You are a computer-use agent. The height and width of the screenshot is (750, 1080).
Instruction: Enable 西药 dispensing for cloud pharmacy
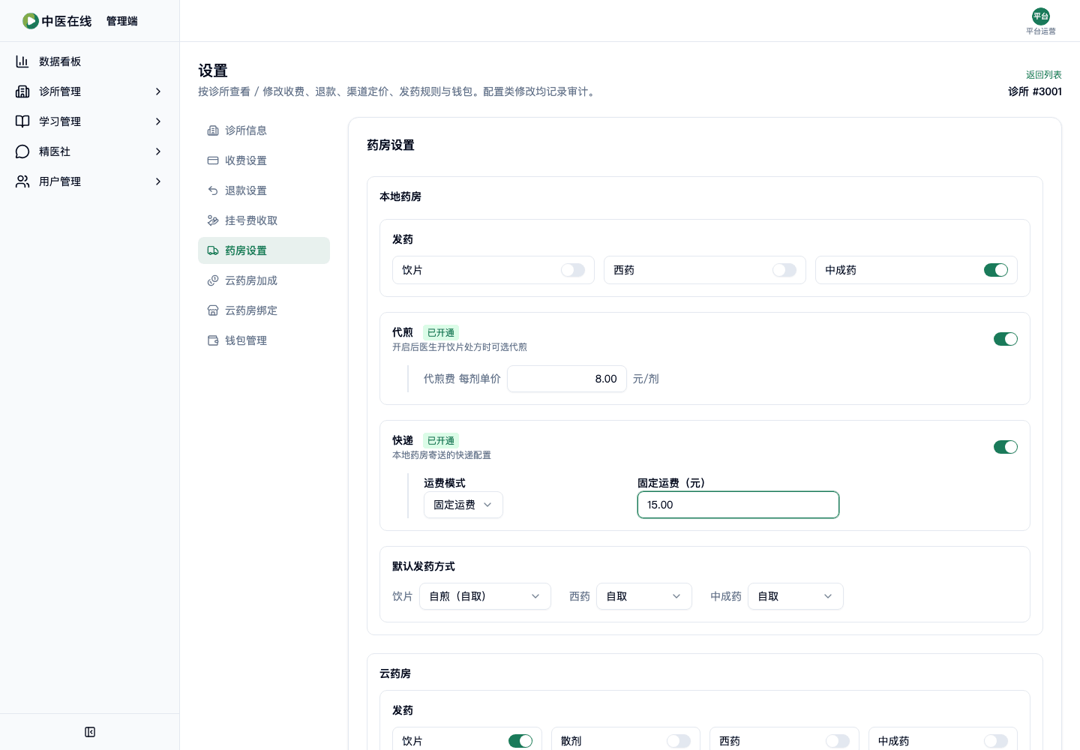point(838,741)
